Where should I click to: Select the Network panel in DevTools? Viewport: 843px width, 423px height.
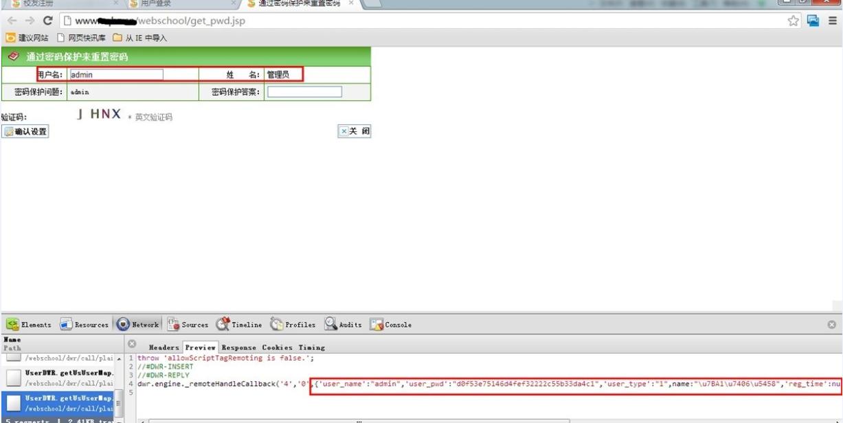pyautogui.click(x=137, y=325)
